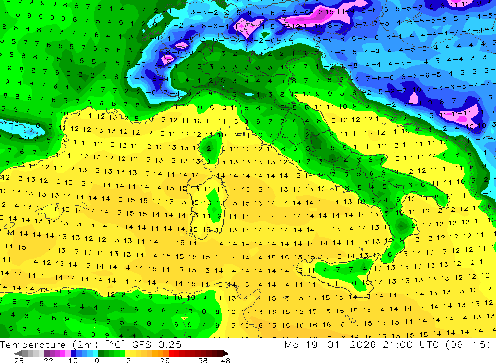Click the Mallorca island outline
The image size is (496, 363).
coord(49,212)
